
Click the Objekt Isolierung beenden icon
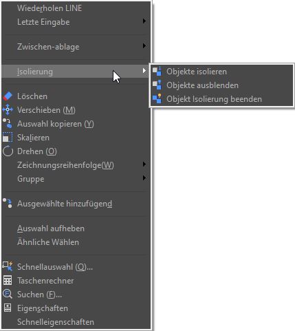(157, 99)
